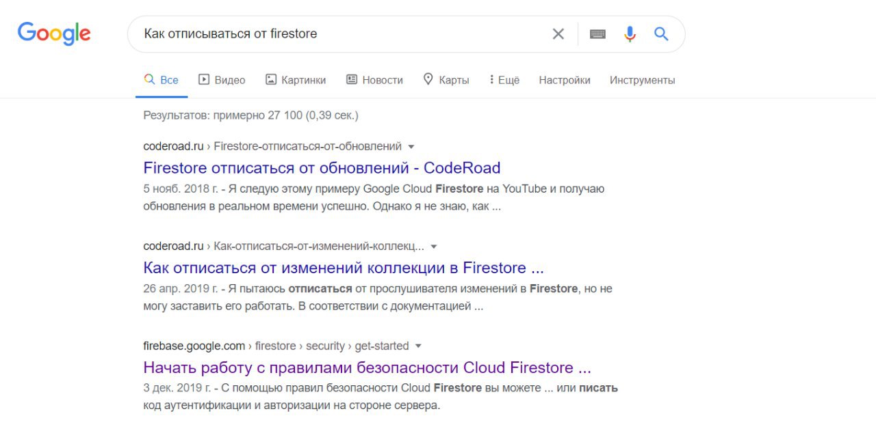
Task: Clear the search query with X icon
Action: click(558, 33)
